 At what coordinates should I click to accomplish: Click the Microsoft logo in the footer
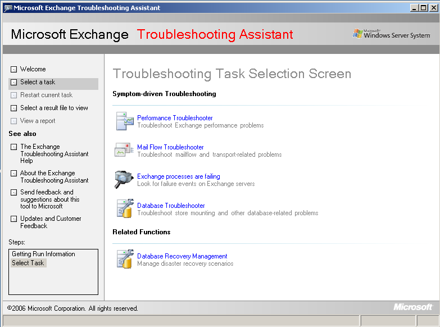point(413,307)
